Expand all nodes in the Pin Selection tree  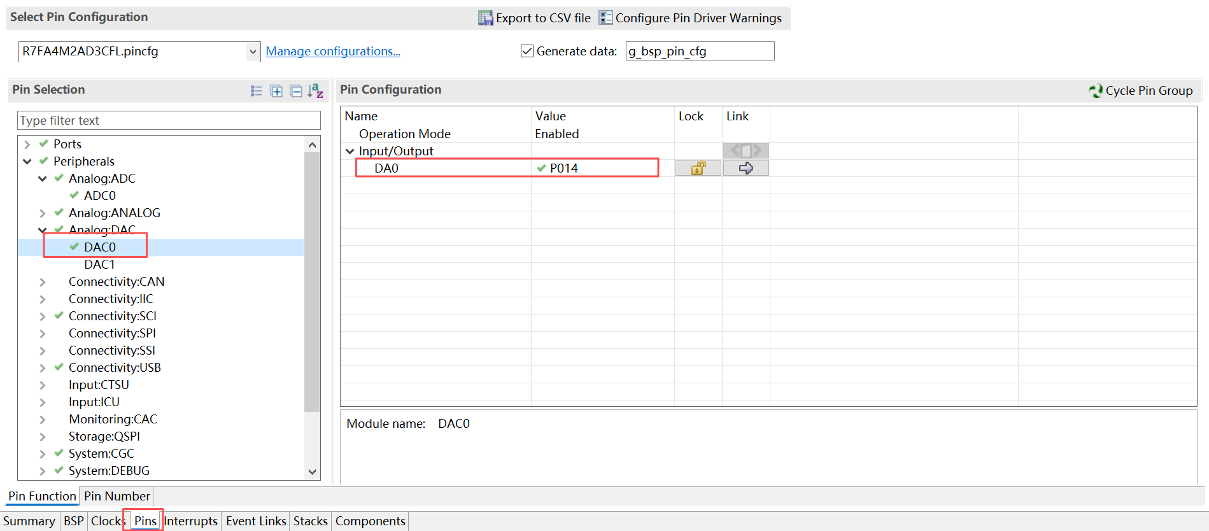click(x=276, y=91)
